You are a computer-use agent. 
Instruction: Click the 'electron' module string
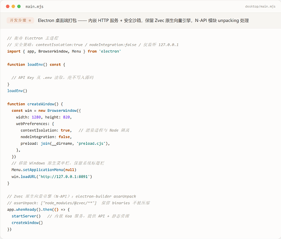point(110,51)
